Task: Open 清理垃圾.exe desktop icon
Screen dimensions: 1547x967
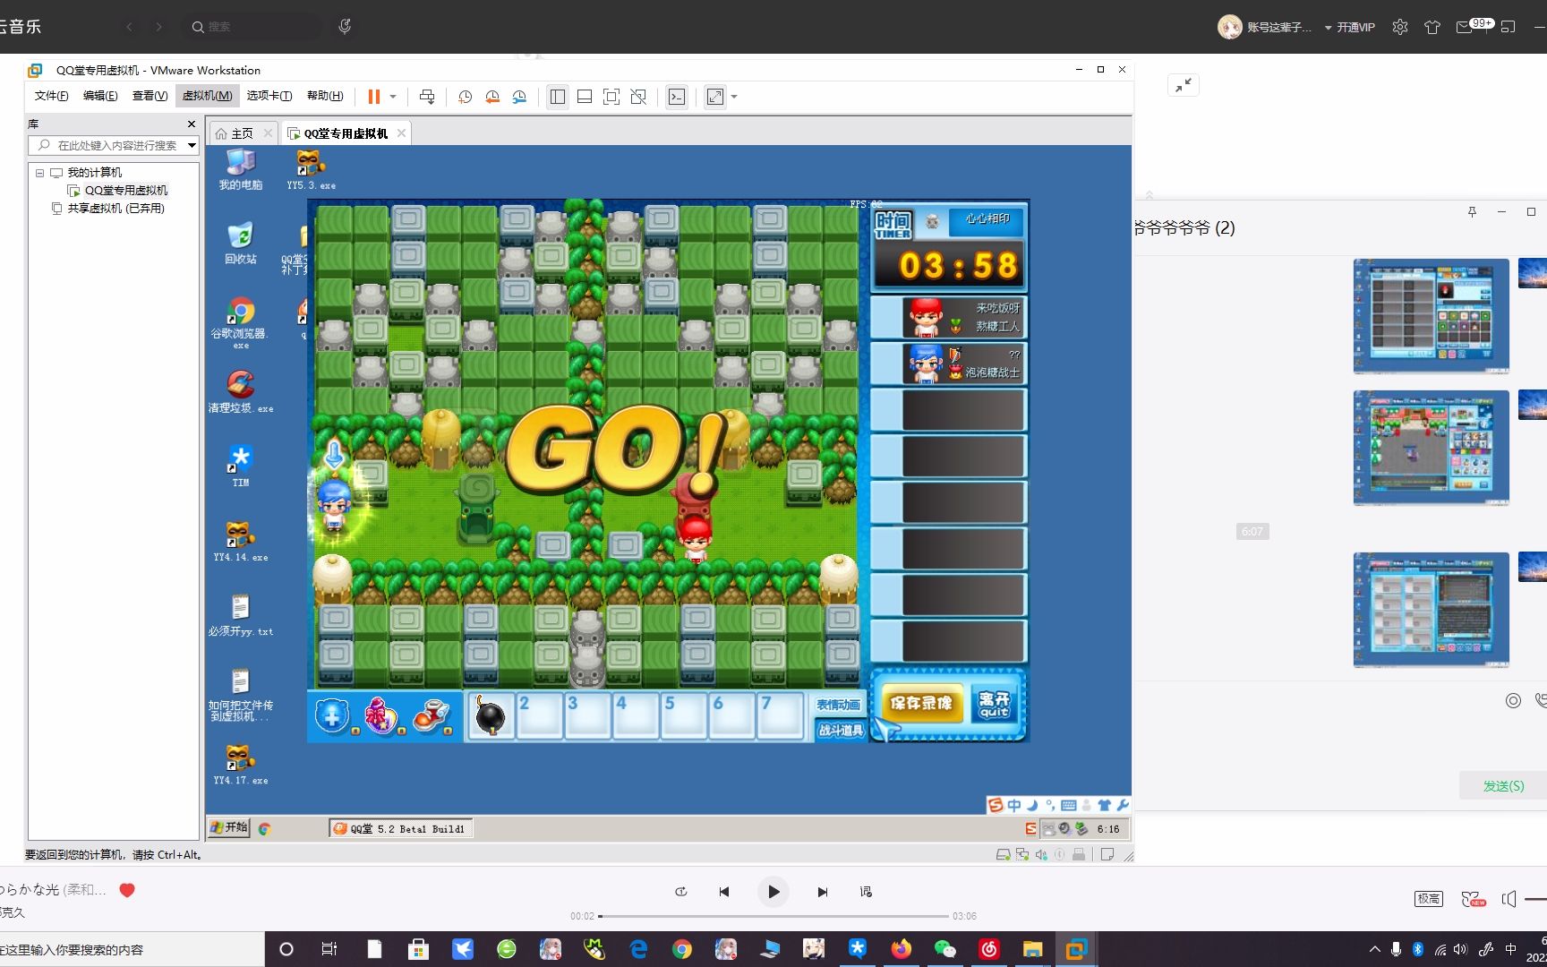Action: coord(241,391)
